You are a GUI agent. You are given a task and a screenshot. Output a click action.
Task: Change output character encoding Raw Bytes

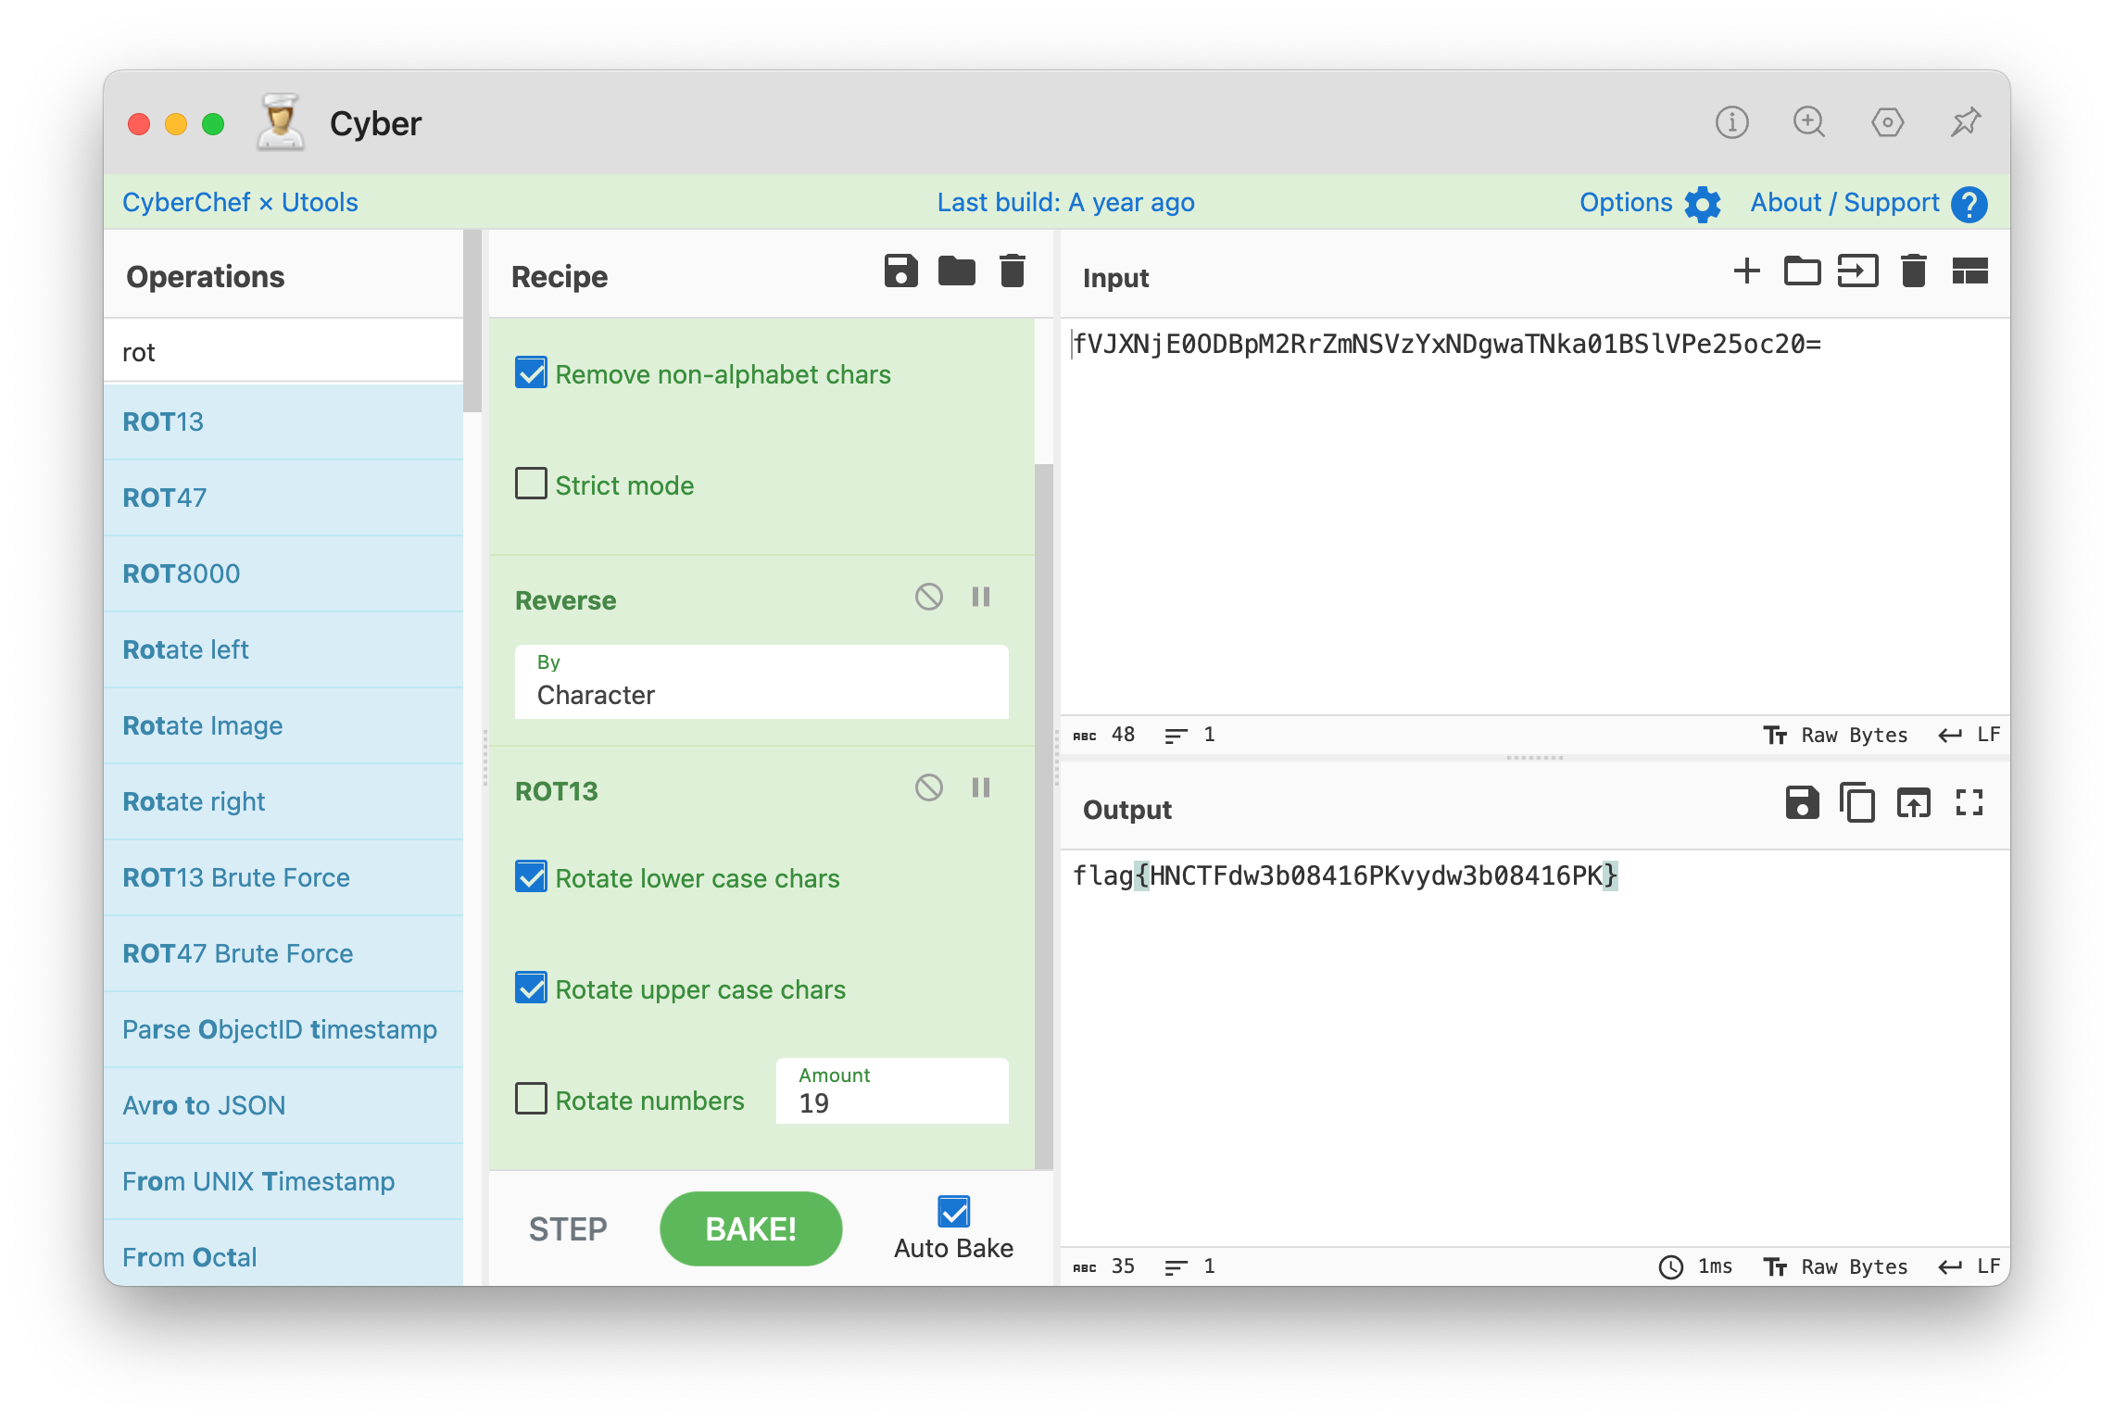point(1835,1266)
